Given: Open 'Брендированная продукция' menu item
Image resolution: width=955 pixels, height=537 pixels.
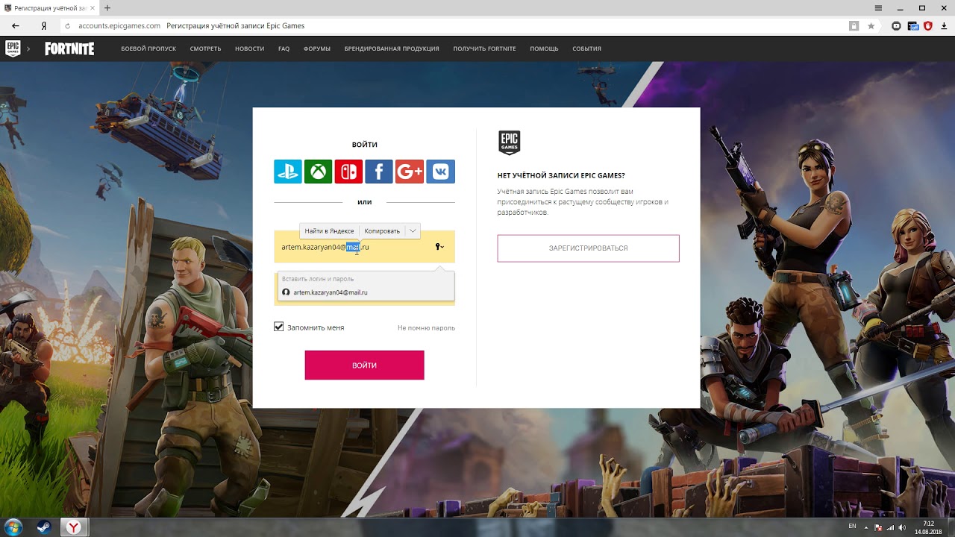Looking at the screenshot, I should pos(392,48).
